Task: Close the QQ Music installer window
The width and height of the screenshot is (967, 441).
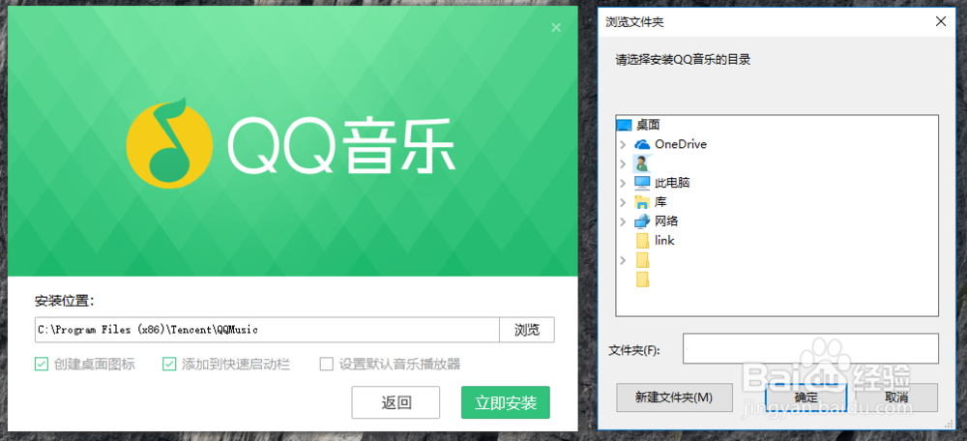Action: (x=556, y=27)
